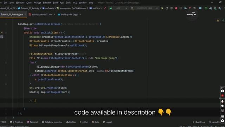225x127 pixels.
Task: Click the underlined fileOutputStream variable declaration
Action: click(x=66, y=54)
